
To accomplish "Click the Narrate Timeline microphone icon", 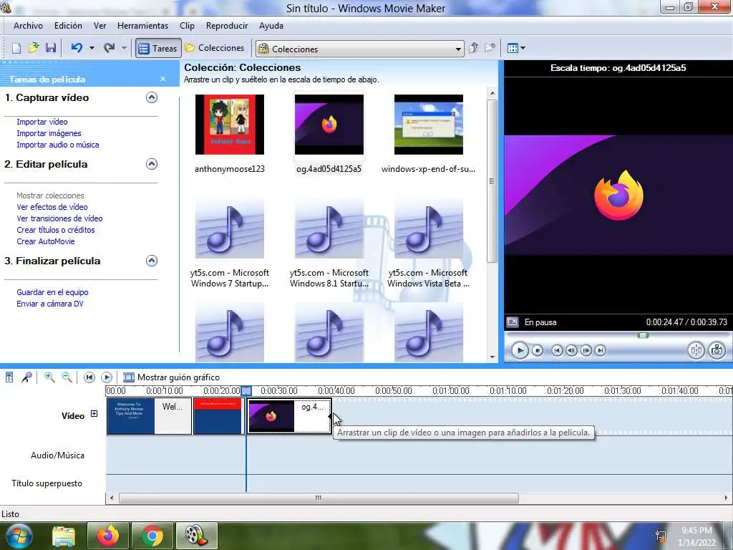I will point(26,377).
